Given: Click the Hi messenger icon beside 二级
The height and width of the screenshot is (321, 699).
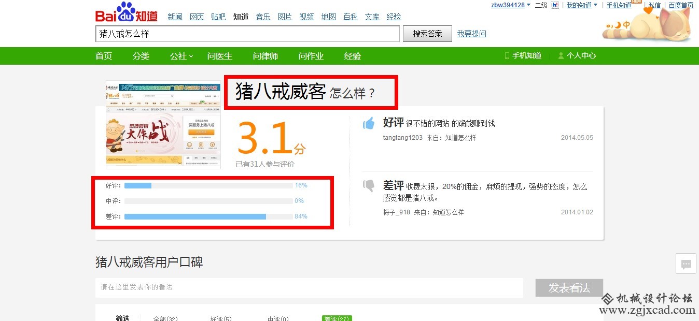Looking at the screenshot, I should (x=555, y=5).
